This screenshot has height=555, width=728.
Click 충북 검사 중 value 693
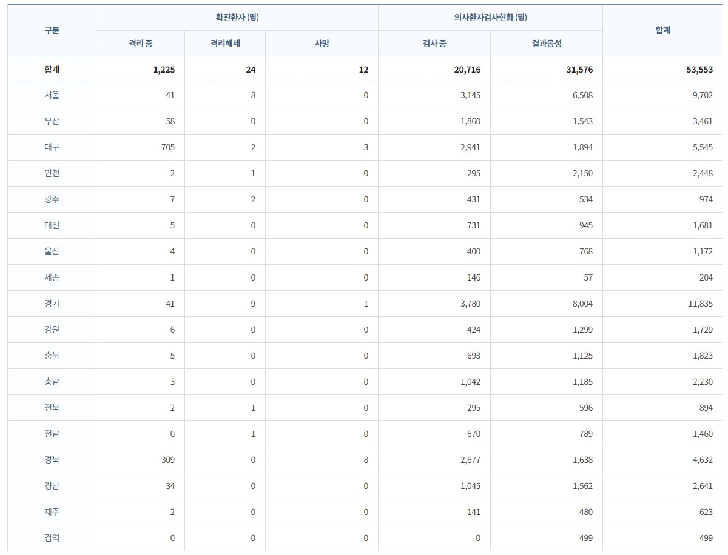(473, 356)
